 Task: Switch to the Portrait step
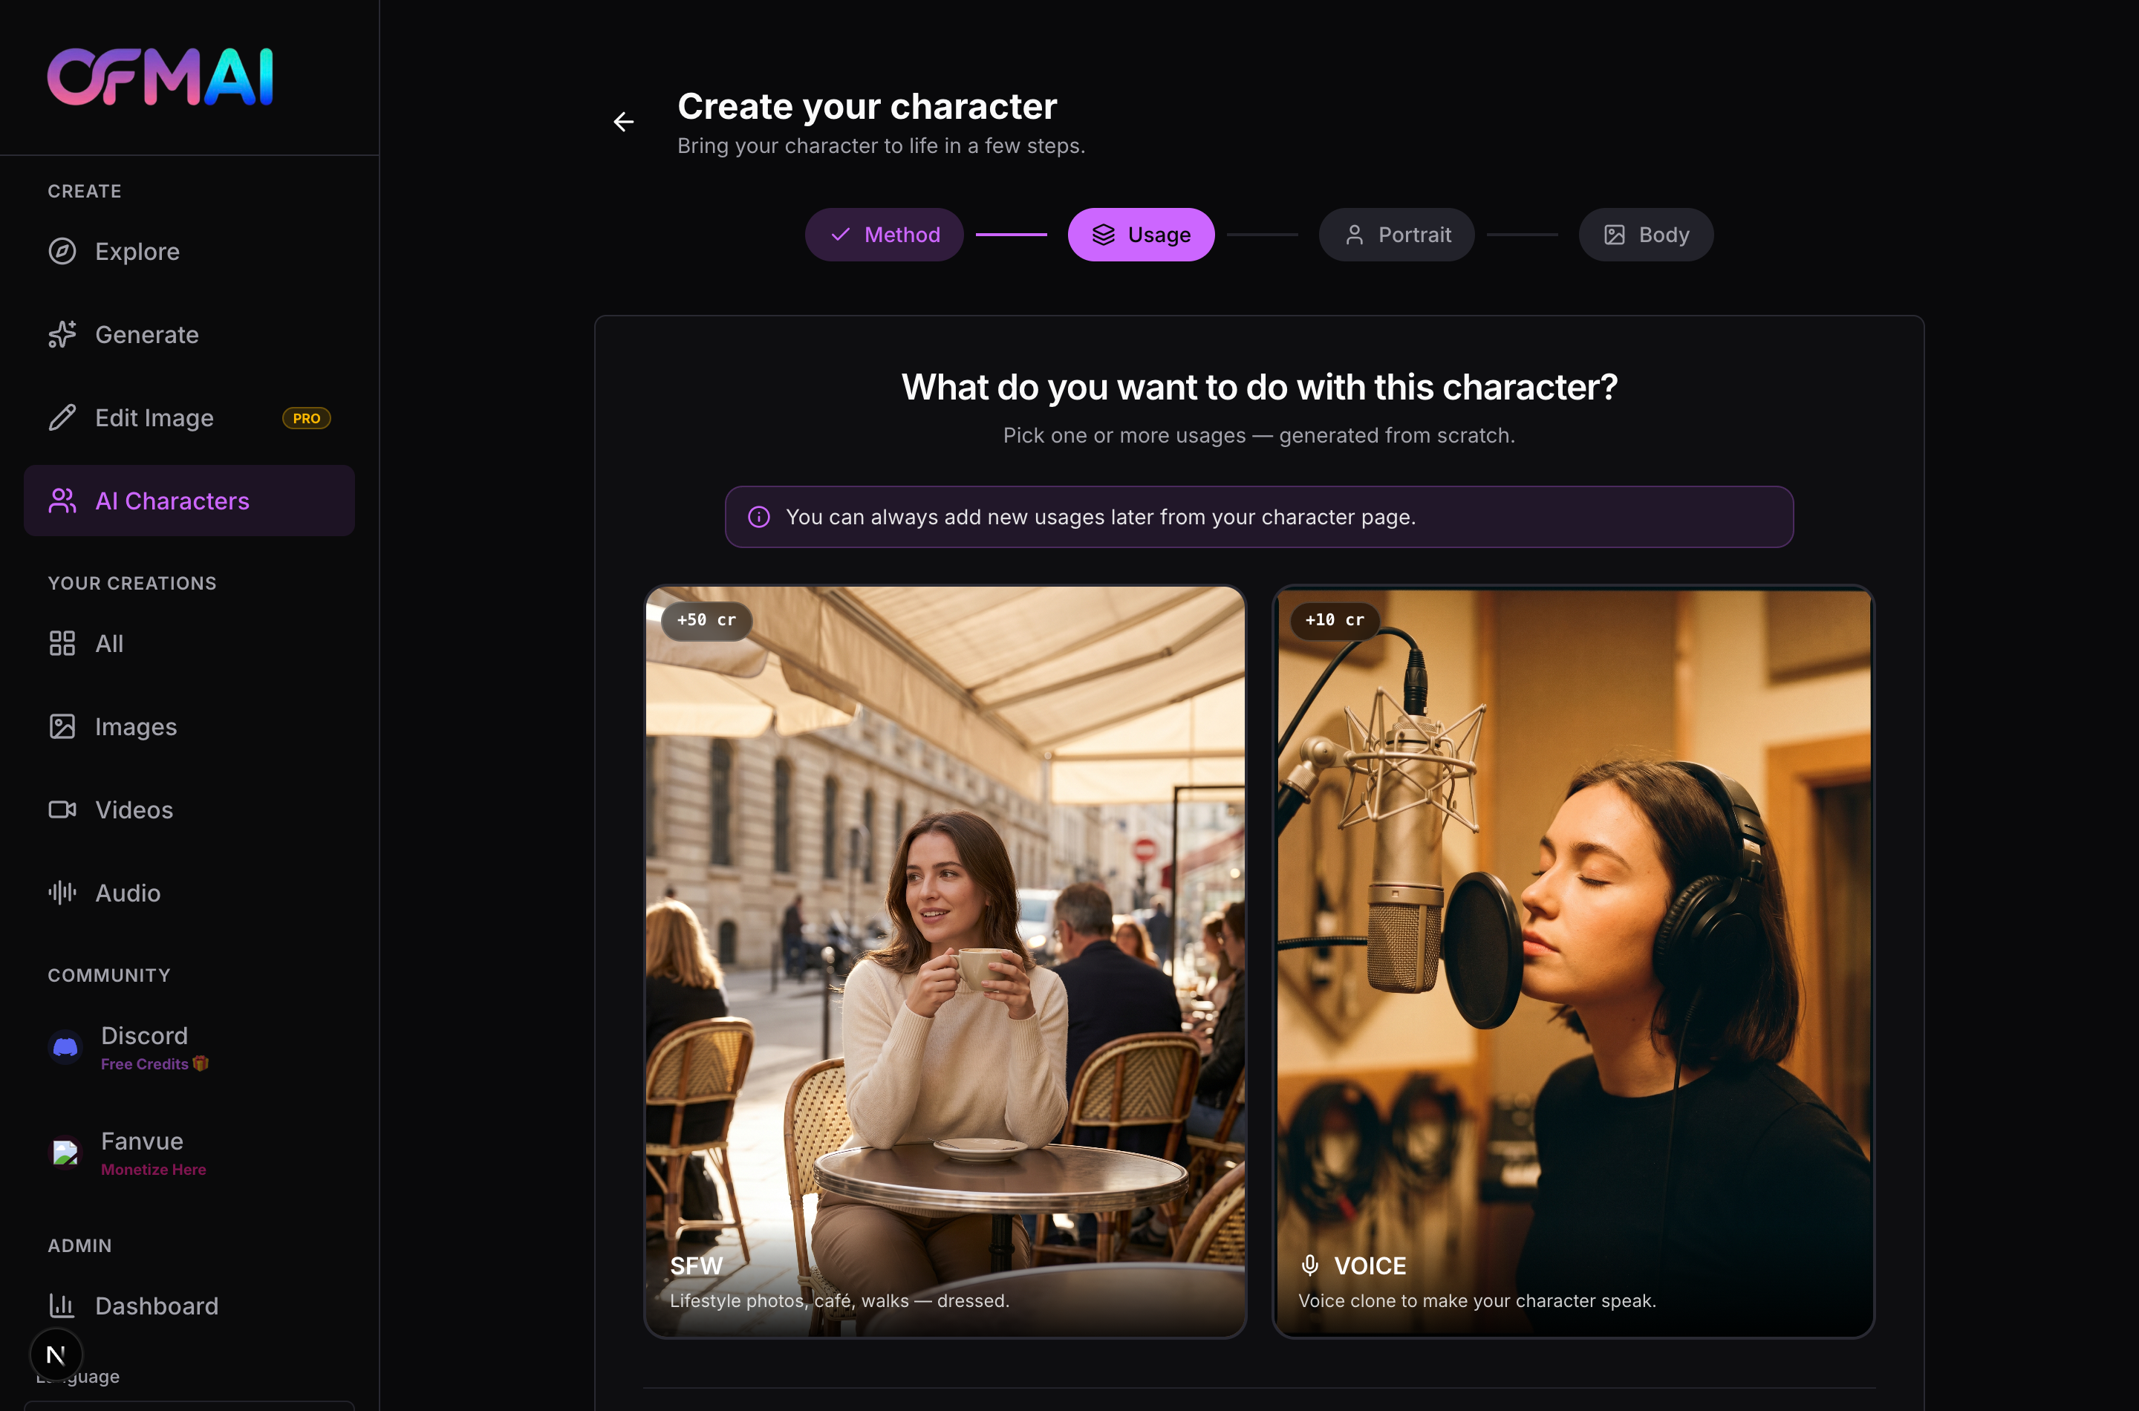tap(1396, 235)
